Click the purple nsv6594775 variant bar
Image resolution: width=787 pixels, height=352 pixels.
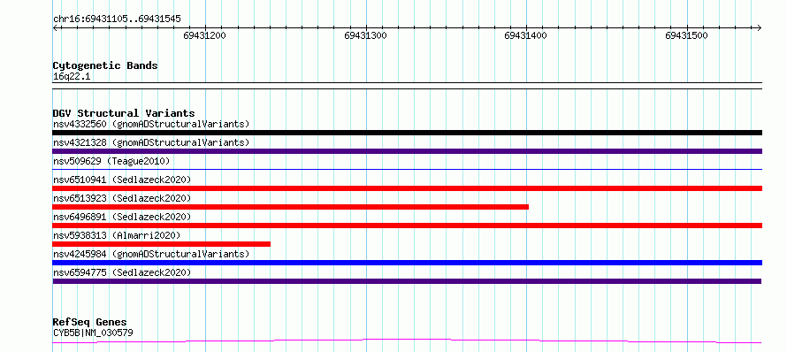pyautogui.click(x=407, y=281)
